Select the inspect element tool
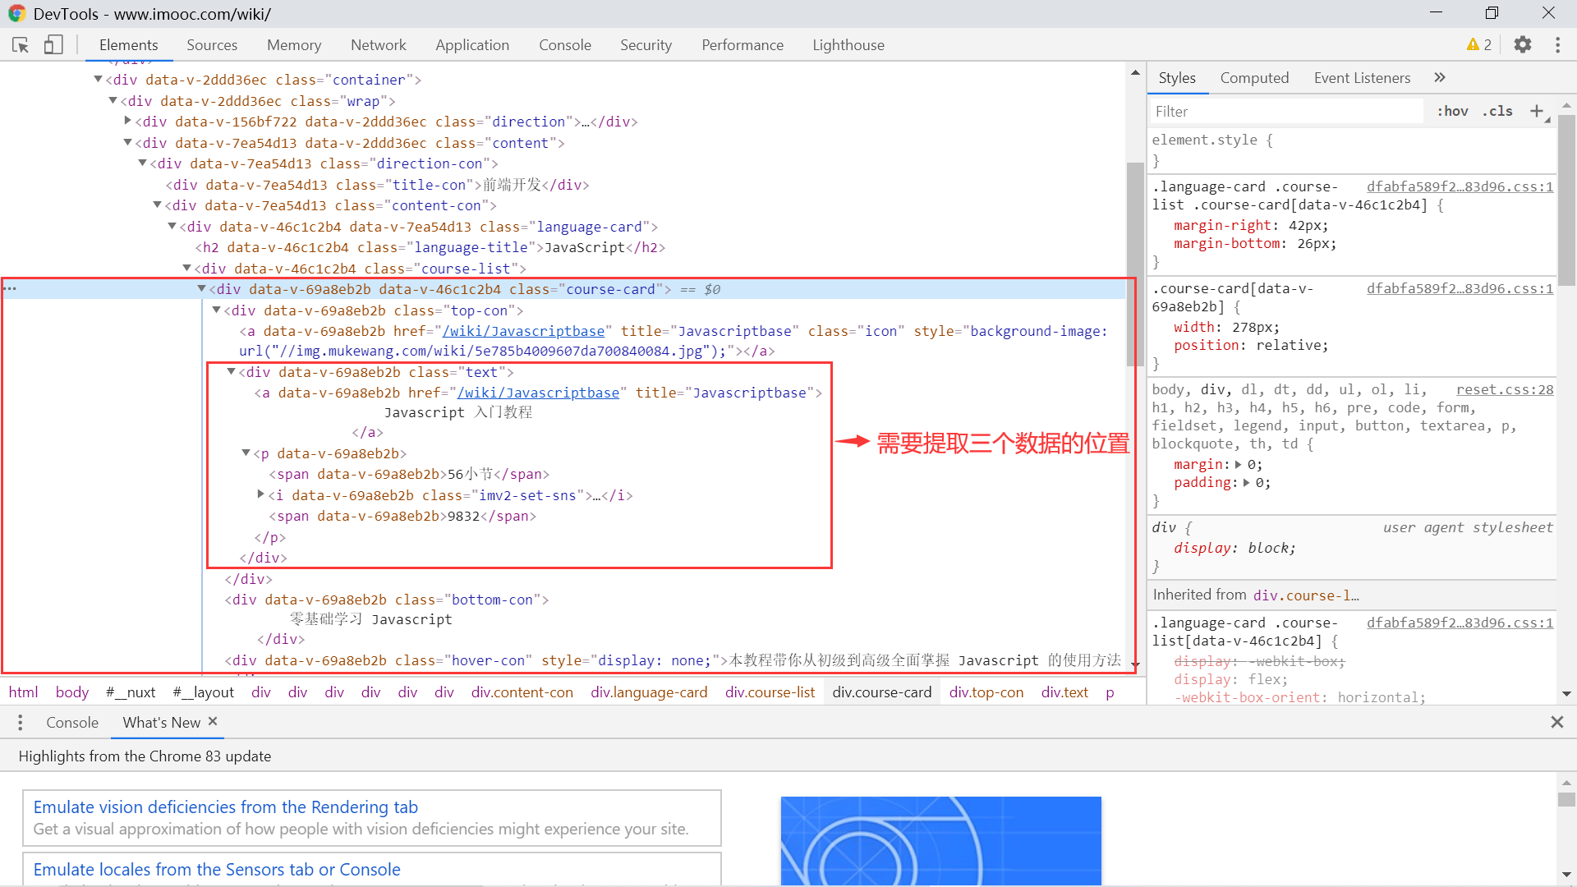This screenshot has width=1577, height=887. pyautogui.click(x=20, y=45)
